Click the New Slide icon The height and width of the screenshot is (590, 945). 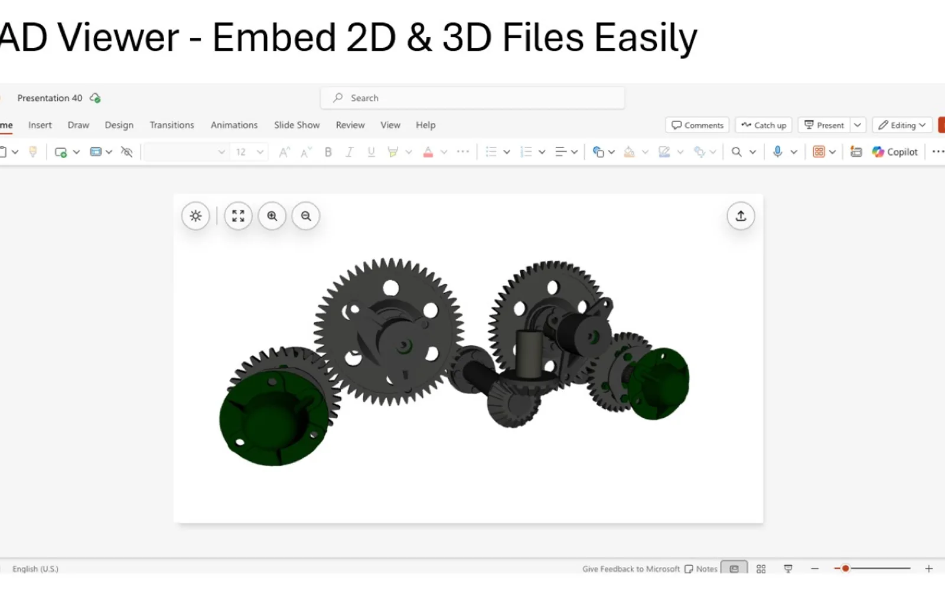pyautogui.click(x=60, y=152)
